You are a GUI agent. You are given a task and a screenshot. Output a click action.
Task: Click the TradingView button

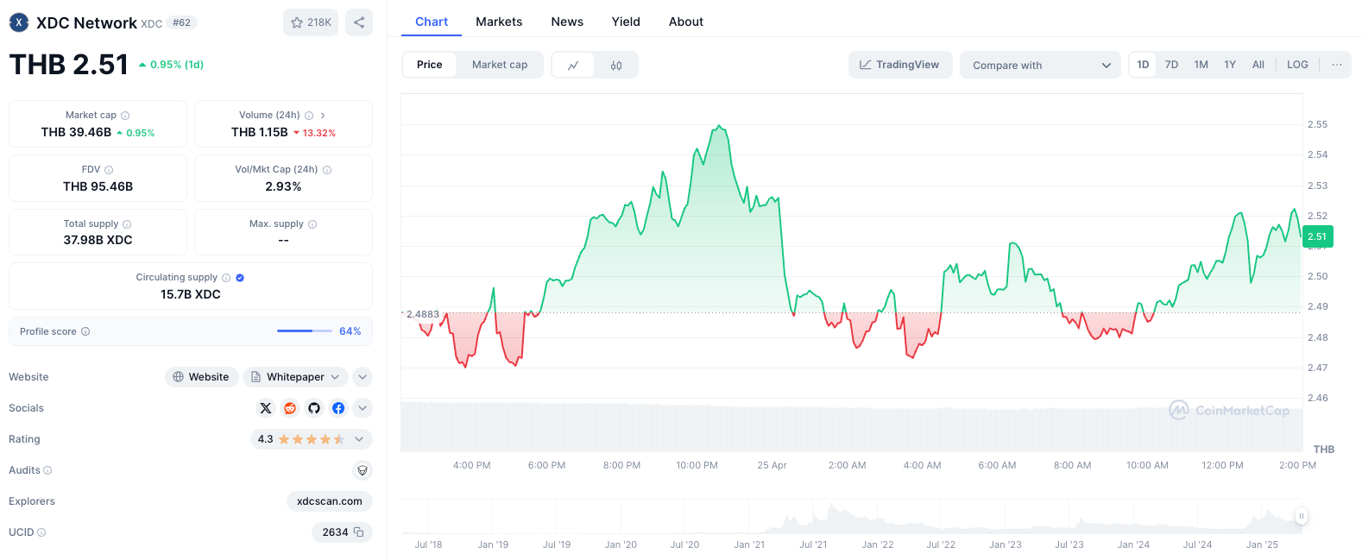[x=899, y=65]
